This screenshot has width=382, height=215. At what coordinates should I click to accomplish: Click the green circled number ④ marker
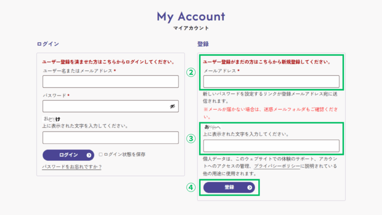(190, 187)
